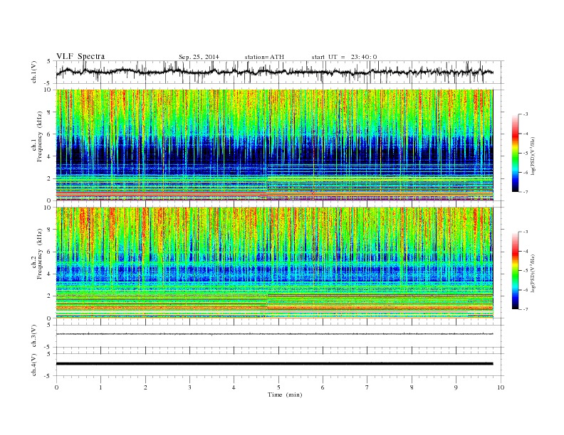Image resolution: width=564 pixels, height=435 pixels.
Task: Click time axis tick label "4"
Action: click(234, 387)
